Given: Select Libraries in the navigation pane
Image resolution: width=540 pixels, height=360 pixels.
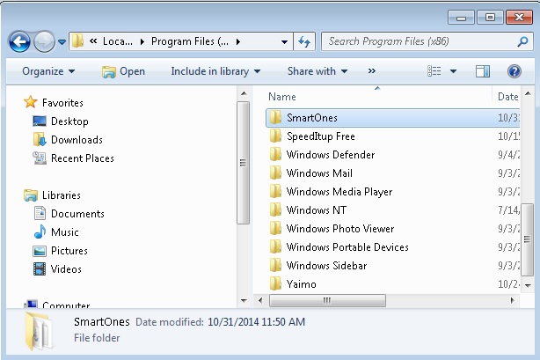Looking at the screenshot, I should 62,195.
